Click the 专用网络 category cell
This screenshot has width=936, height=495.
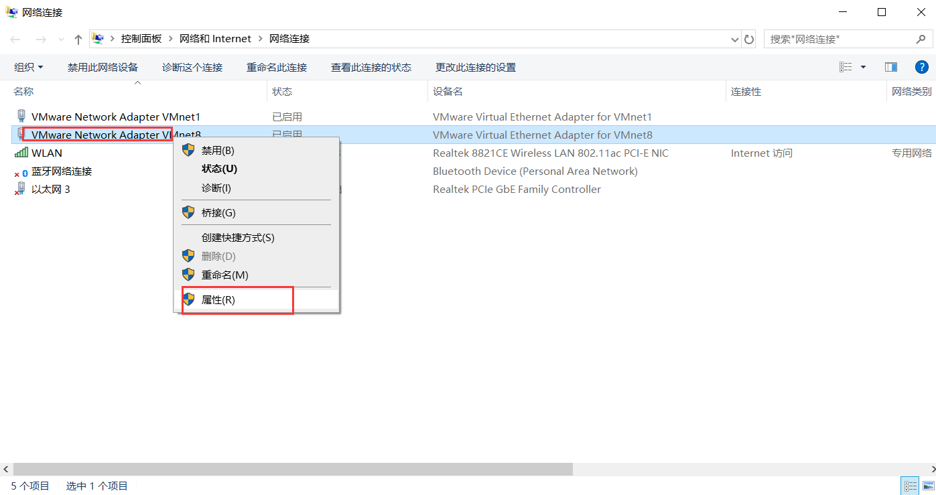click(911, 153)
